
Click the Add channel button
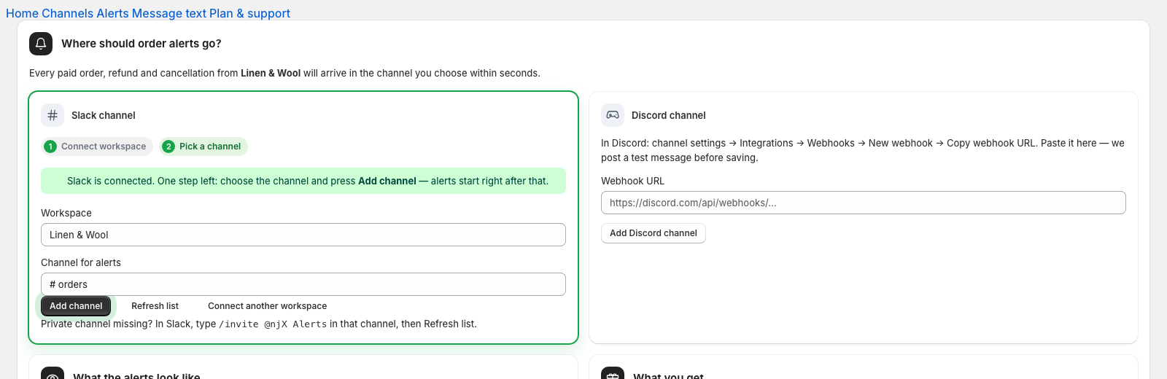point(76,306)
